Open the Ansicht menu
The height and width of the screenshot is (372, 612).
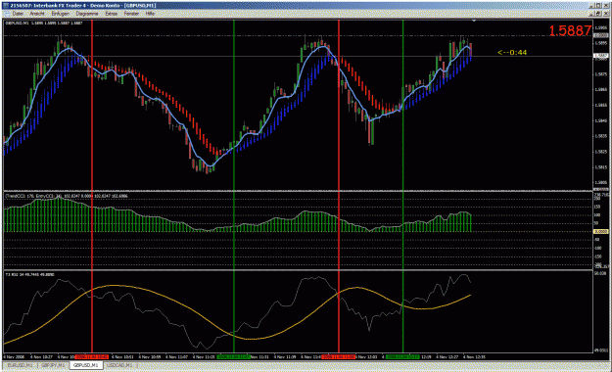tap(37, 14)
